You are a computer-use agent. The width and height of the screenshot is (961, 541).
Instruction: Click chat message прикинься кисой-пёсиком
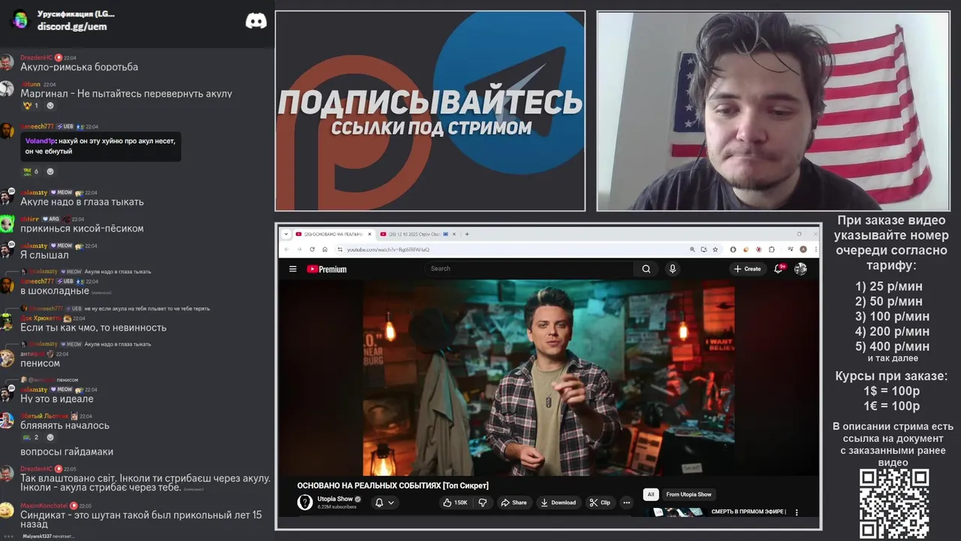pos(82,228)
